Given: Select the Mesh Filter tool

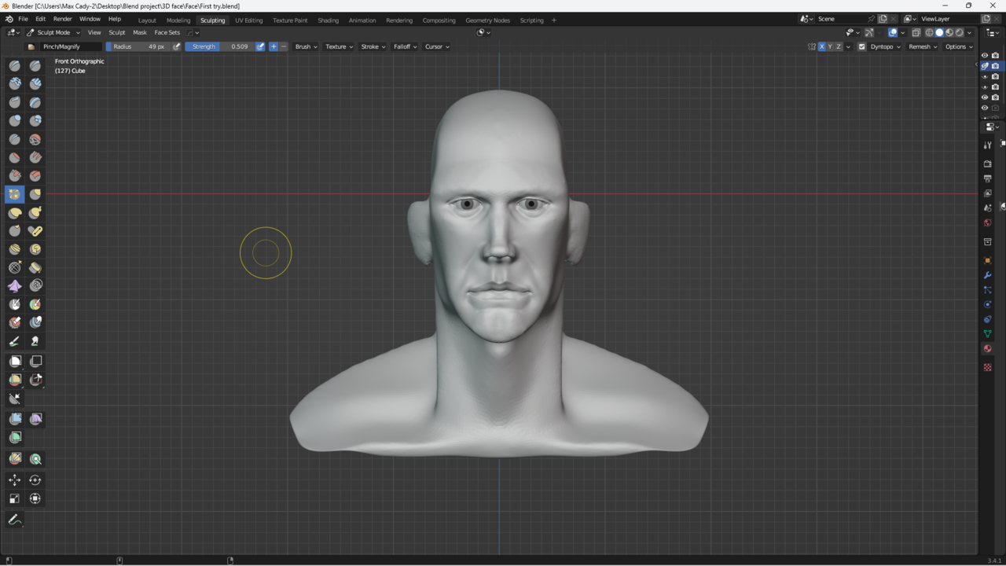Looking at the screenshot, I should [15, 419].
